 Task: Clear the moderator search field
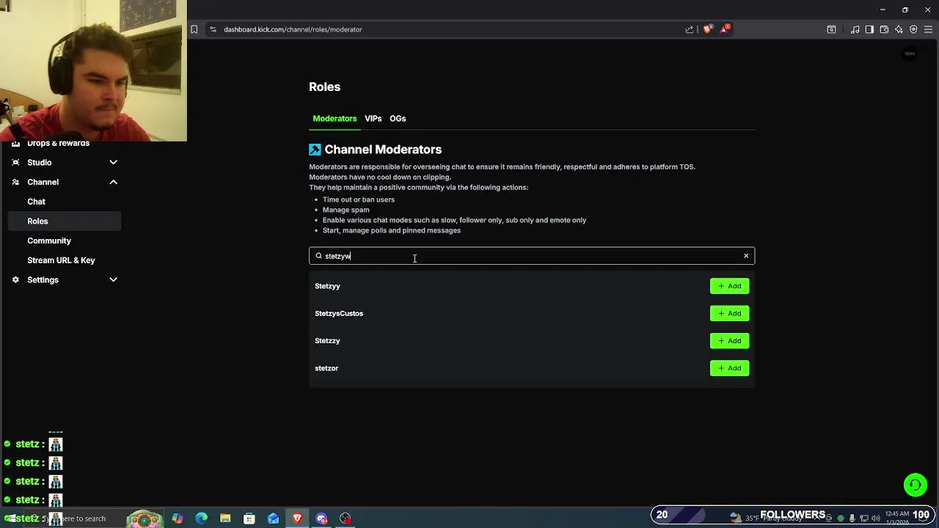[x=746, y=256]
